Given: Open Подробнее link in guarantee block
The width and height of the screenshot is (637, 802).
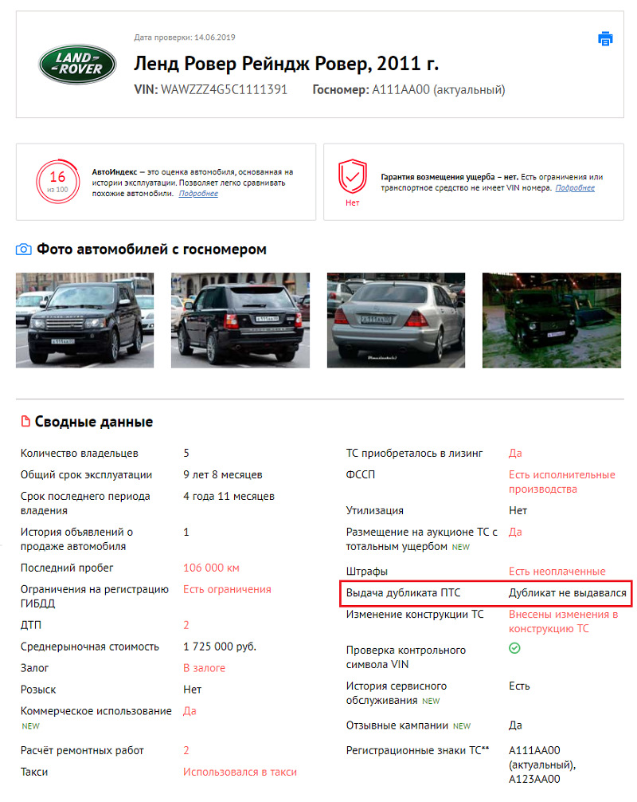Looking at the screenshot, I should [x=575, y=187].
